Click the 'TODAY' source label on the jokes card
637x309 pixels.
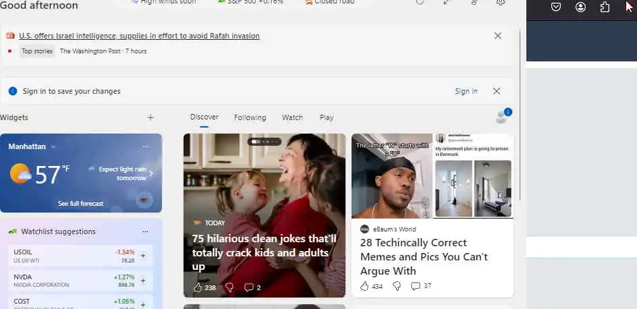215,223
